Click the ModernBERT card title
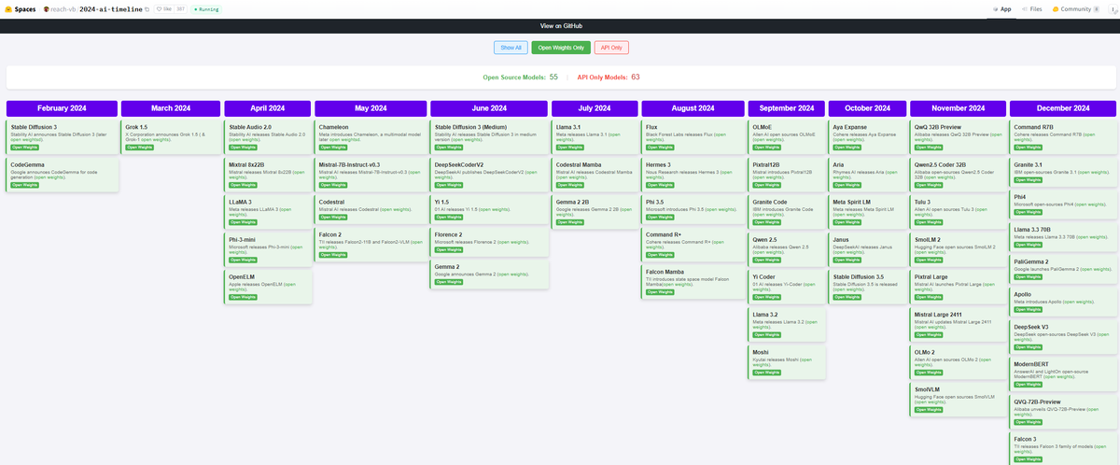1120x465 pixels. click(1032, 365)
